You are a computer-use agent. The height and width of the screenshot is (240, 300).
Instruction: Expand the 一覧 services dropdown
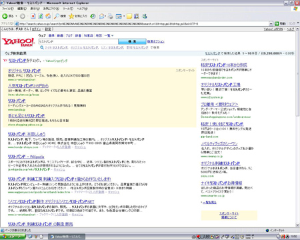[109, 35]
